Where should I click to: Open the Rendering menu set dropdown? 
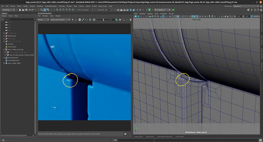(x=8, y=10)
